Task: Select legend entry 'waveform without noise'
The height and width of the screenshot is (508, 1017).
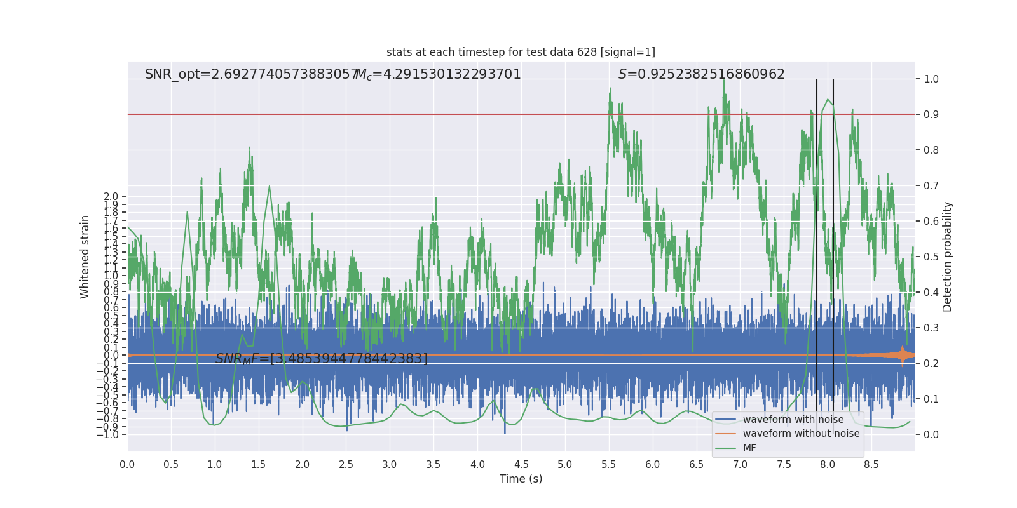Action: tap(802, 434)
